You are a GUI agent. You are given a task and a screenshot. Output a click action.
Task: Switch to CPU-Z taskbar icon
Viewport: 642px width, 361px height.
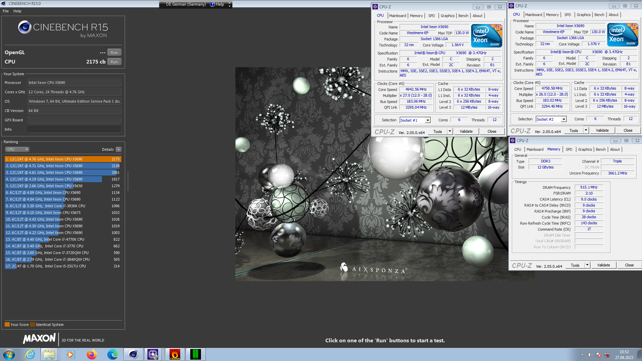coord(153,354)
